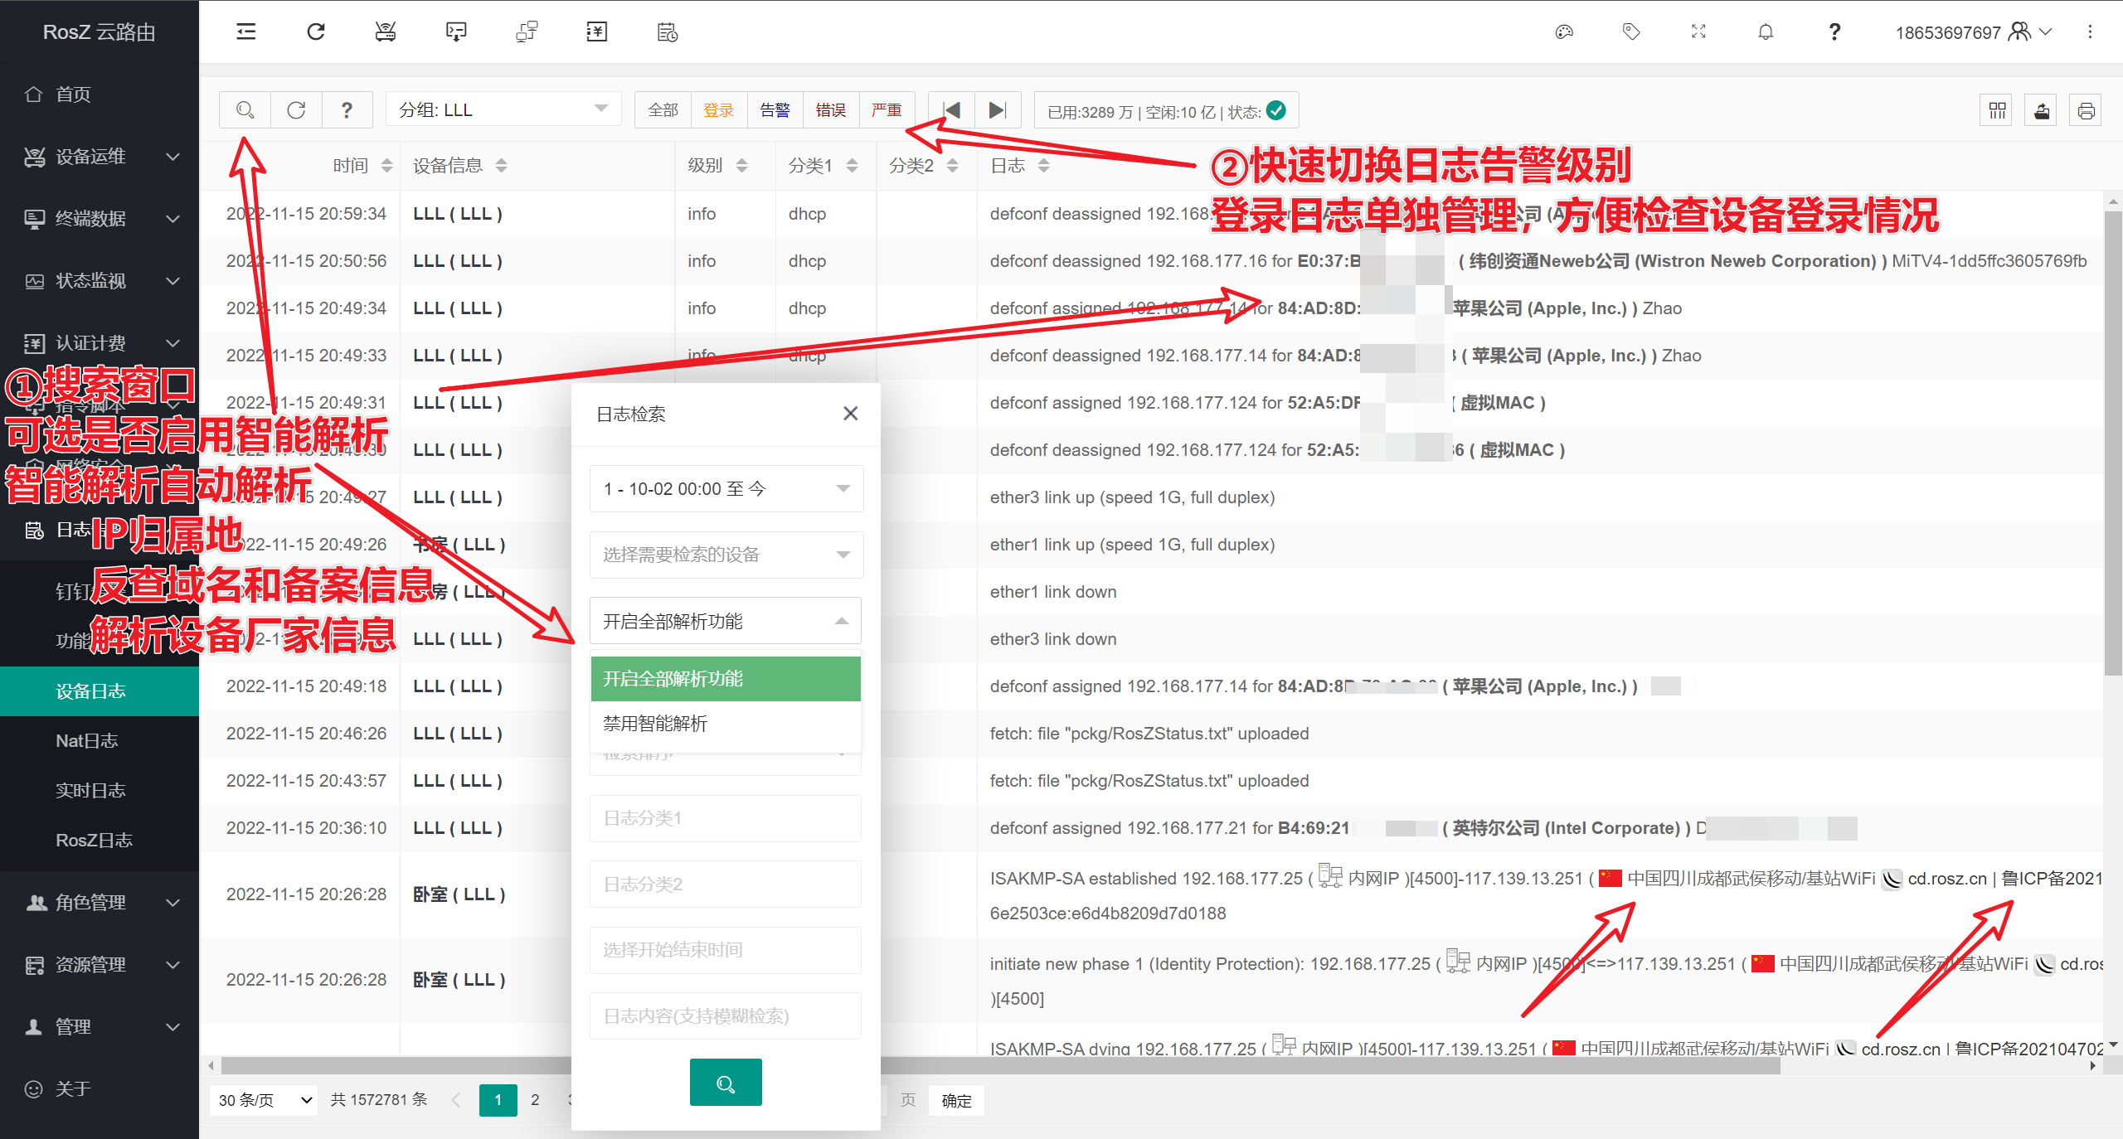Click the search magnifier toolbar icon
This screenshot has width=2123, height=1139.
click(x=245, y=110)
